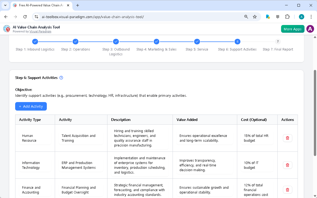Open help tooltip for Step 6 Support Activities
The width and height of the screenshot is (317, 198).
[61, 78]
